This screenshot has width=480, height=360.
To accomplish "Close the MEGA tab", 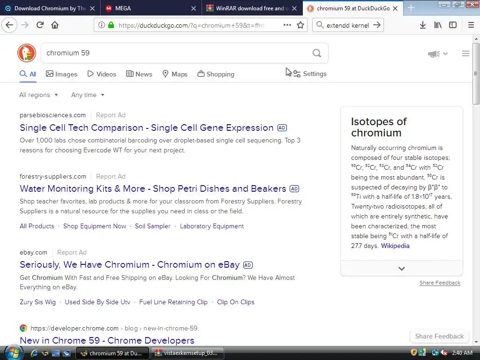I will pyautogui.click(x=194, y=8).
